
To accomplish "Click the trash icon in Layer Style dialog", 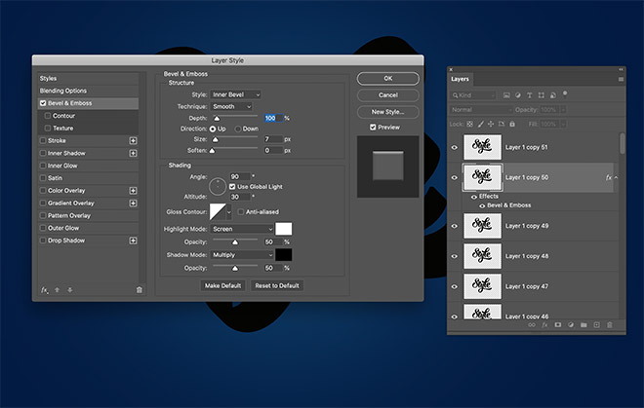I will [139, 289].
